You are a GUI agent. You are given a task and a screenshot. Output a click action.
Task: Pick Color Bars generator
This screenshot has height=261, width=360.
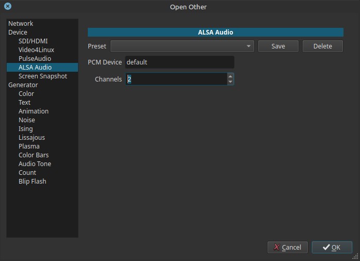(34, 155)
